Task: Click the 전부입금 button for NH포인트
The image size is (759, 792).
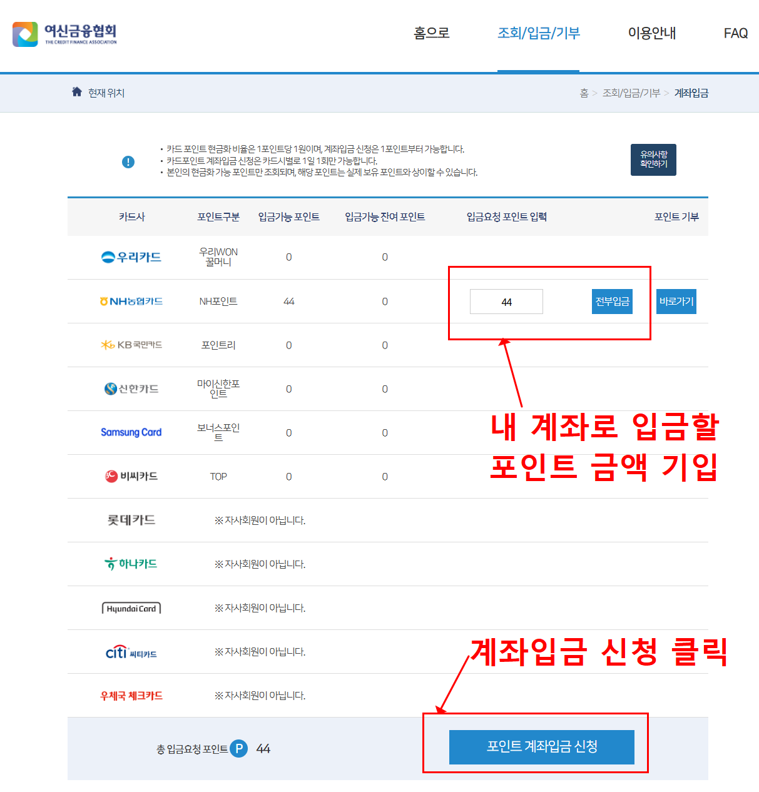Action: tap(612, 302)
